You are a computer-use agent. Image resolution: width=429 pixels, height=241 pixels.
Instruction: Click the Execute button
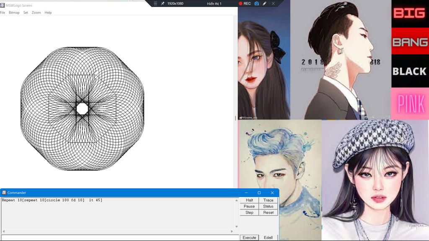point(249,238)
